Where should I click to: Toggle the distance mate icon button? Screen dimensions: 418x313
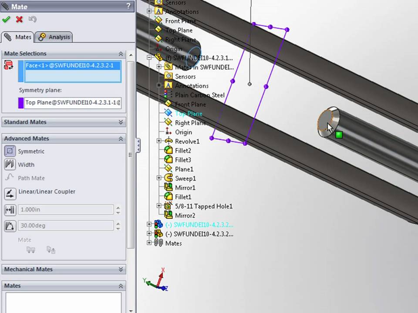(10, 210)
